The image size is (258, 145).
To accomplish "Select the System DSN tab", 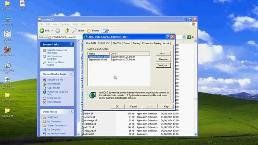I will (x=104, y=43).
